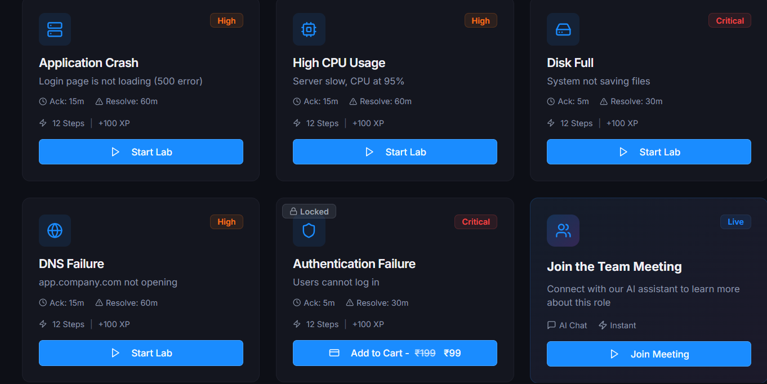This screenshot has width=767, height=384.
Task: Select the globe icon on DNS Failure card
Action: [x=54, y=230]
